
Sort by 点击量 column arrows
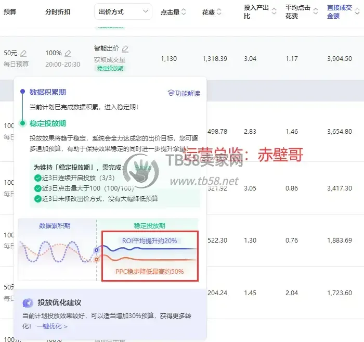pos(184,11)
